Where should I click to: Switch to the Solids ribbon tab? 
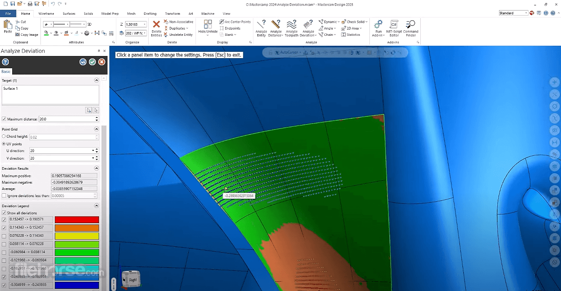click(89, 13)
